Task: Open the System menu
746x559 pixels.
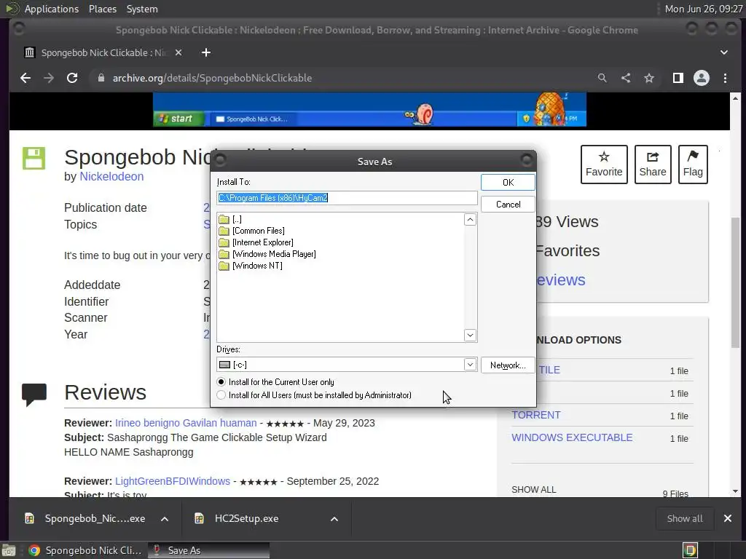Action: tap(142, 9)
